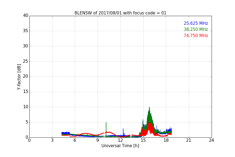235x157 pixels.
Task: Click the y-axis tick label 20
Action: point(26,76)
